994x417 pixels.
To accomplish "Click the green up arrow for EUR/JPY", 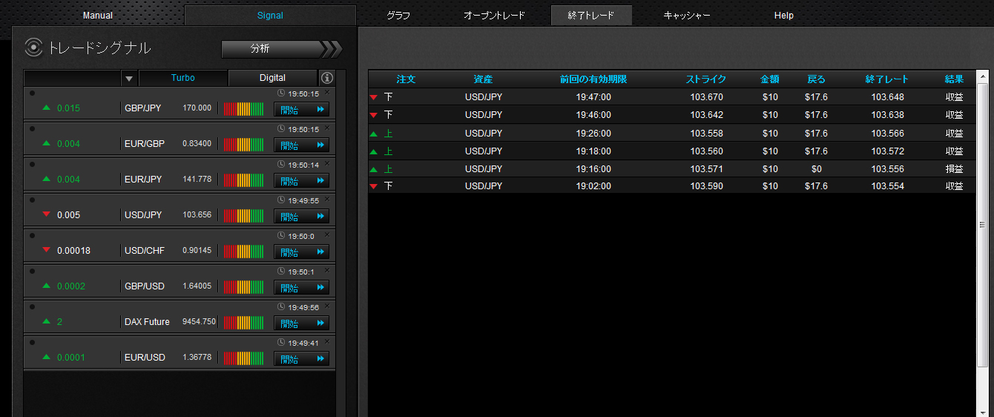I will coord(47,180).
